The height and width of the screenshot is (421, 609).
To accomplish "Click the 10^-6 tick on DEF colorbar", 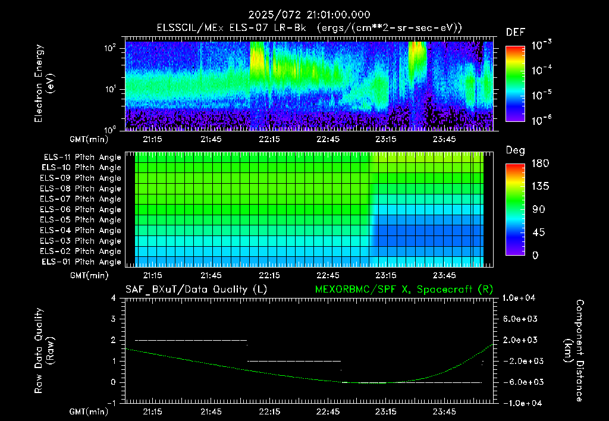I will pyautogui.click(x=541, y=120).
